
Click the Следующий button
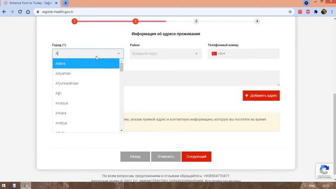pyautogui.click(x=196, y=156)
